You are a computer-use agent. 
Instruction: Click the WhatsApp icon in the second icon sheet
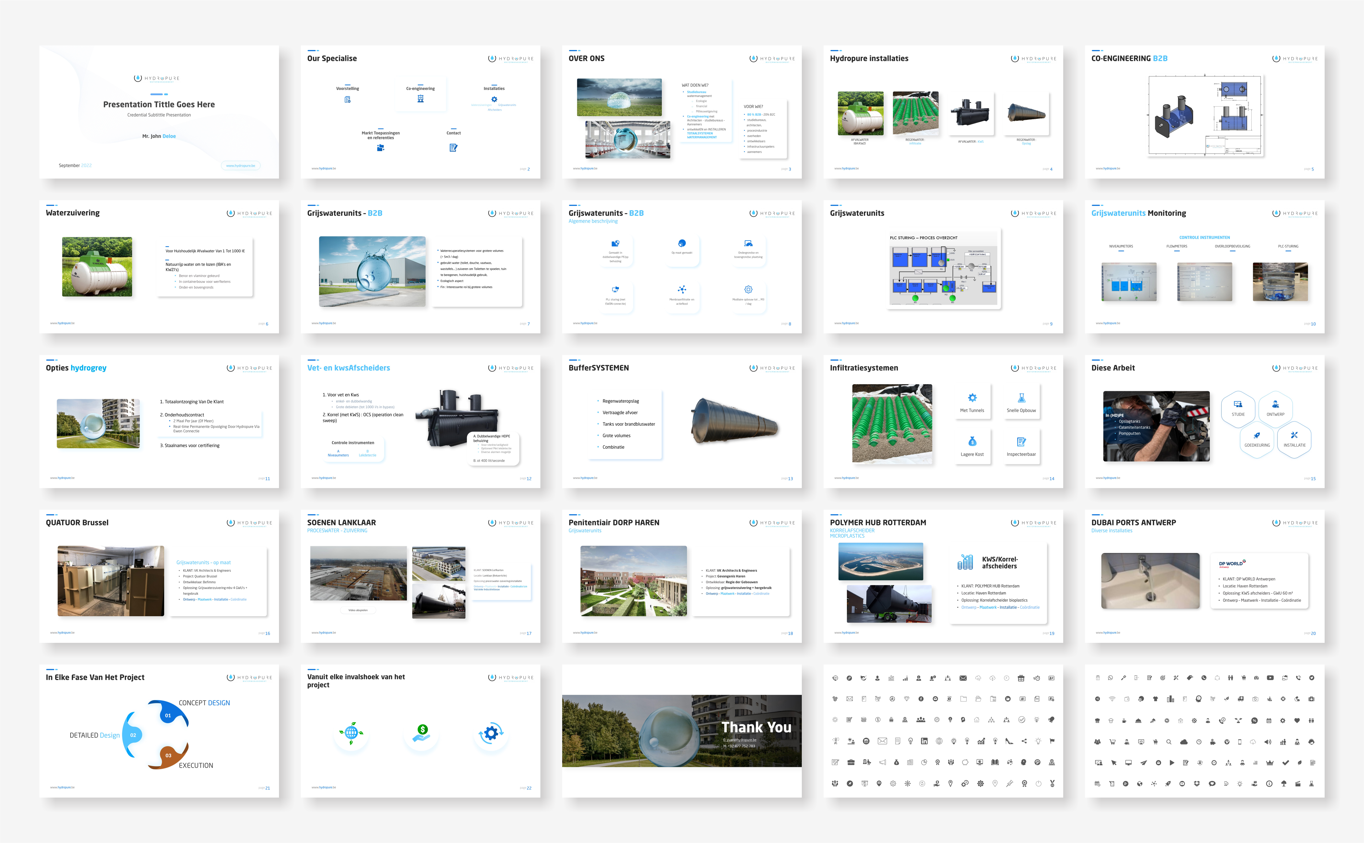1110,677
